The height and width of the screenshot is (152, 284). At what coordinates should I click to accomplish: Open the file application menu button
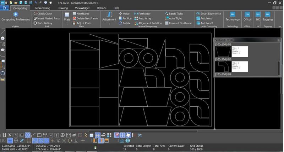(4, 8)
